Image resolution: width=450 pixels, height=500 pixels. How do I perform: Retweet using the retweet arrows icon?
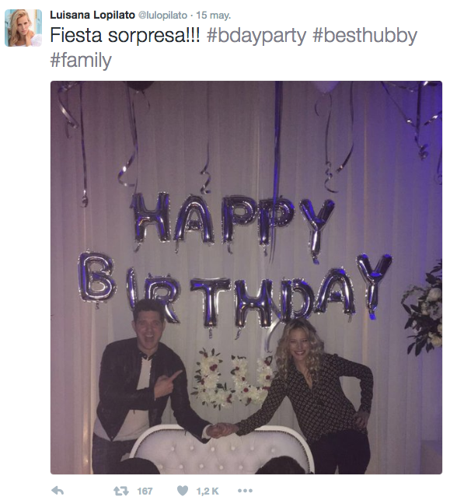point(121,491)
